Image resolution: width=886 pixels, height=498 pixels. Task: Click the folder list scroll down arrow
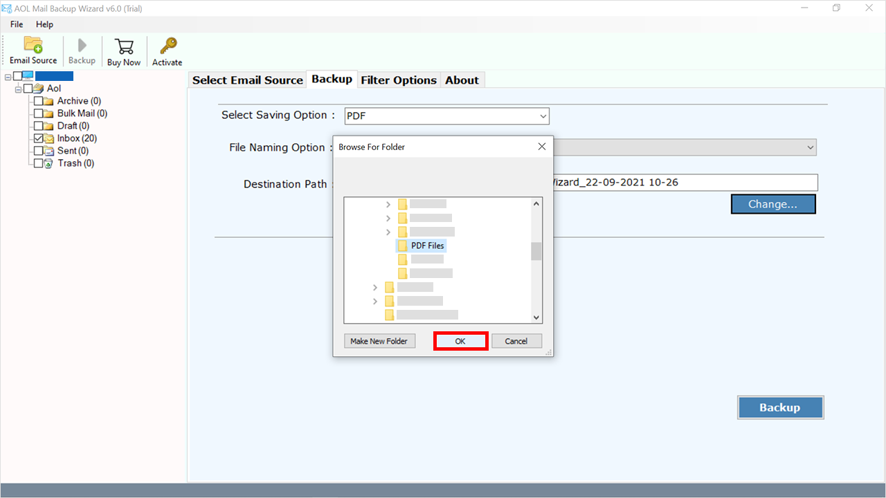536,317
